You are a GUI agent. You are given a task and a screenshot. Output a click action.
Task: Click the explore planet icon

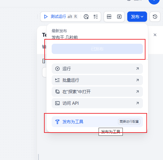pos(57,92)
